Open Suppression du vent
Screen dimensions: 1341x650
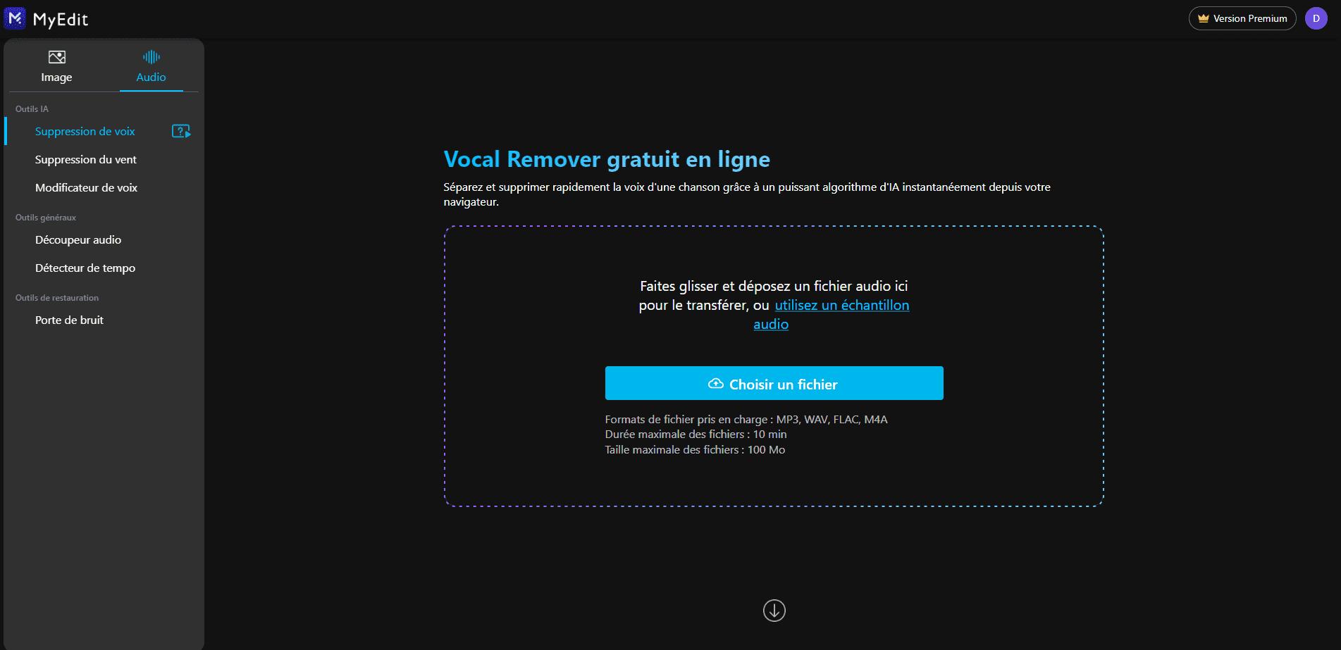(x=85, y=159)
